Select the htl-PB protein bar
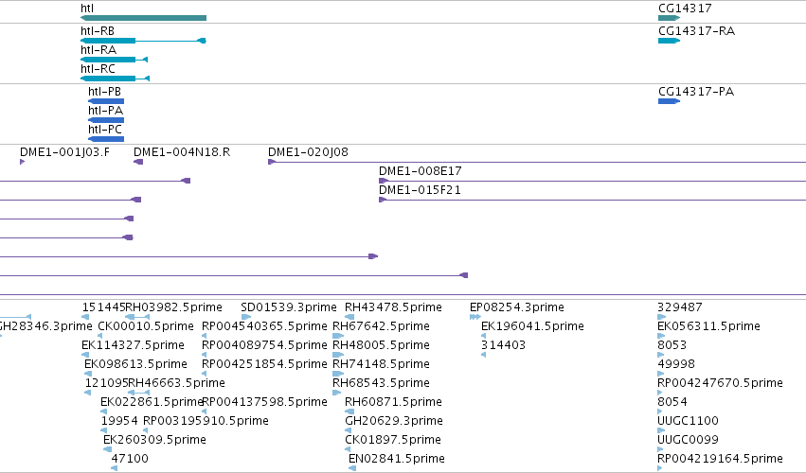Viewport: 806px width, 473px height. pyautogui.click(x=106, y=101)
